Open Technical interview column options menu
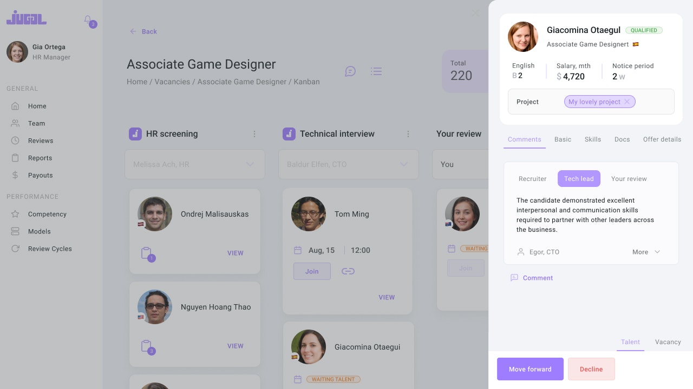 408,134
